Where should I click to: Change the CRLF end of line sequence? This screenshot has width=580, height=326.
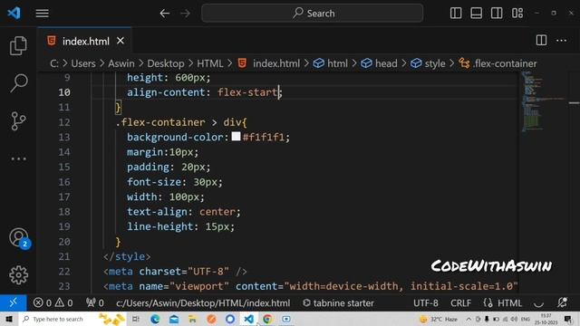pyautogui.click(x=460, y=303)
